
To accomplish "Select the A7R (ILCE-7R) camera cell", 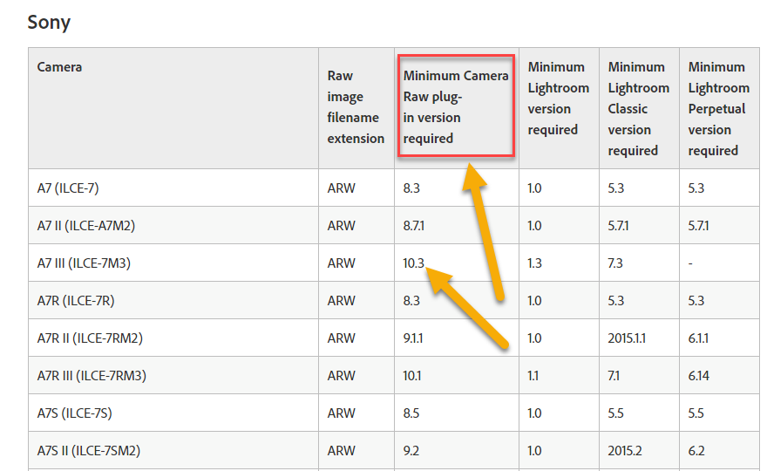I will (76, 301).
